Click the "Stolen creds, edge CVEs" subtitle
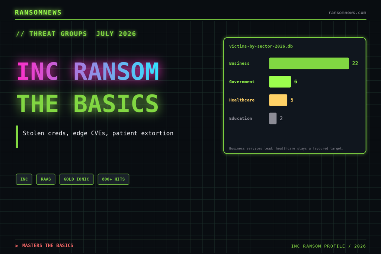Viewport: 381px width, 254px height. [98, 133]
